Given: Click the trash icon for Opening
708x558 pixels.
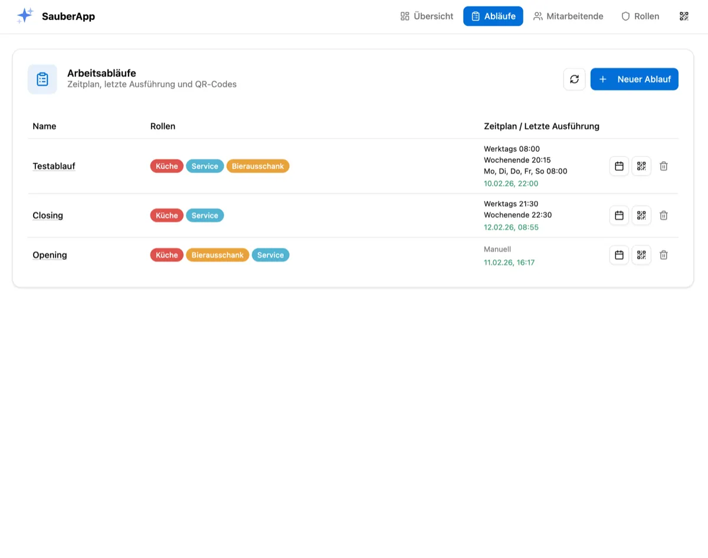Looking at the screenshot, I should [x=663, y=254].
